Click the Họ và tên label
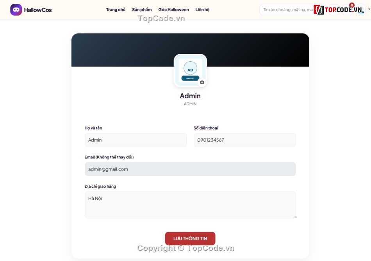 93,128
